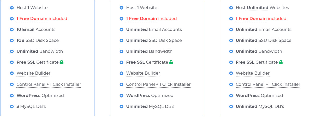Click 'Unlimited' before 'SSD Disk Space' in the third plan
310x117 pixels.
[247, 40]
